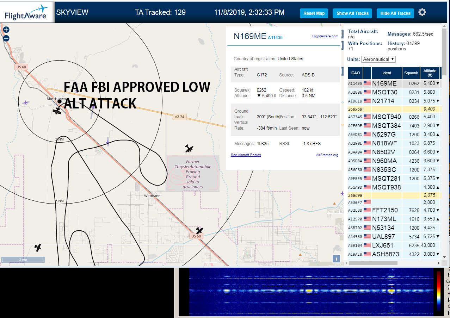Click US flag in N21714 row
Image resolution: width=450 pixels, height=318 pixels.
[x=367, y=101]
